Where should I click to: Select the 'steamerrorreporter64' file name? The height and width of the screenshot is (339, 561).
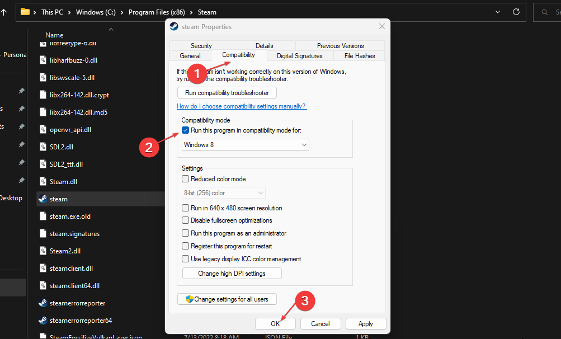click(81, 321)
